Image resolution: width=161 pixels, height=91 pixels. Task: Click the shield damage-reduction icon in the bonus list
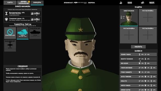(x=6, y=19)
